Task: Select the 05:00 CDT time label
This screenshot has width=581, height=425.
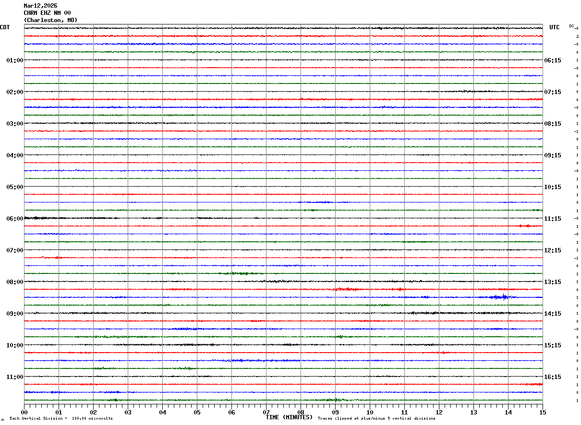Action: [x=14, y=187]
